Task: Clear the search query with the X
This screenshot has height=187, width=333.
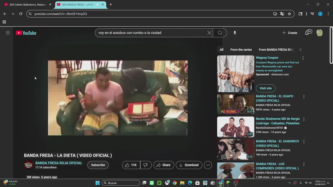Action: coord(209,33)
